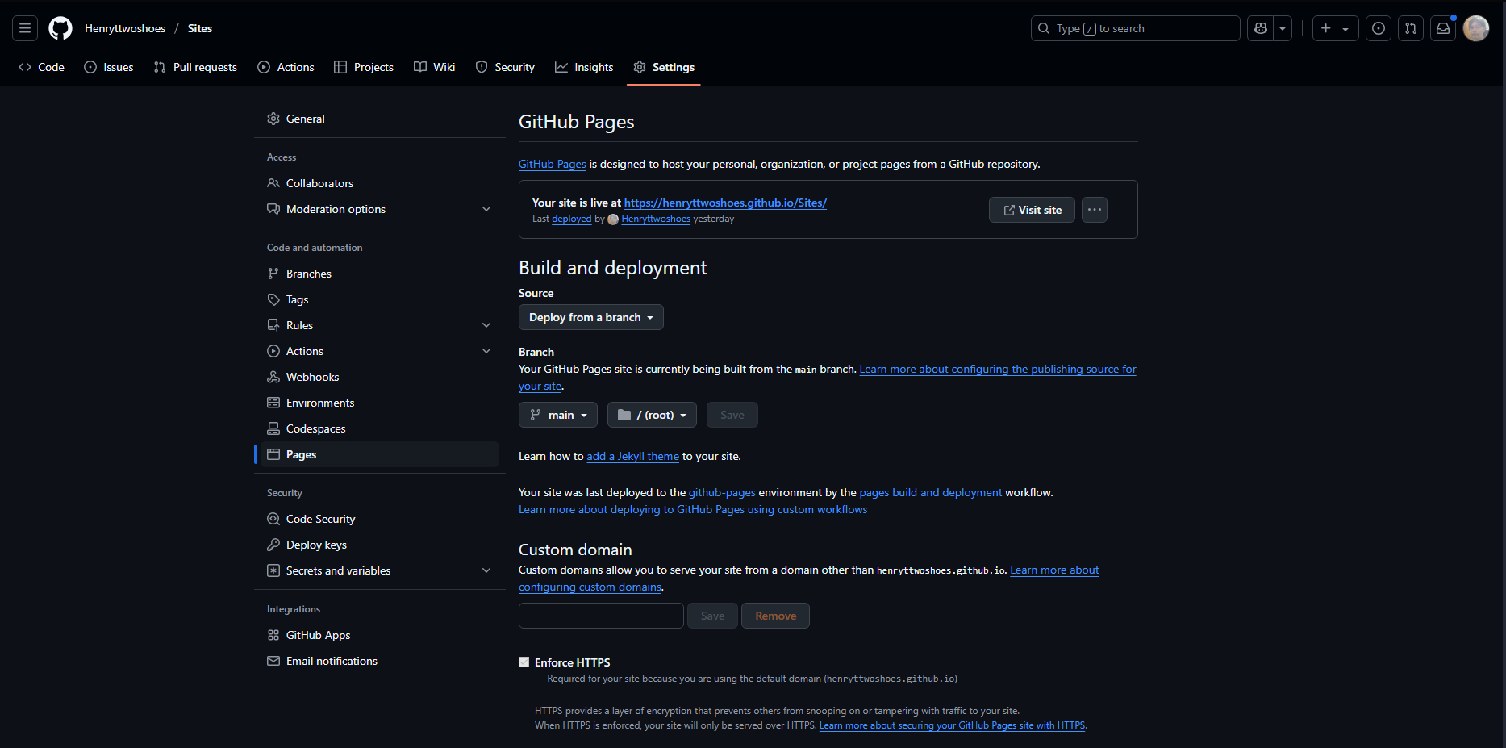The image size is (1506, 748).
Task: Open custom workflows deployment docs link
Action: [693, 509]
